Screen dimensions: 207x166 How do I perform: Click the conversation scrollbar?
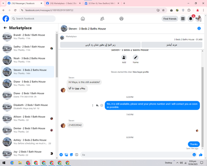pos(202,107)
